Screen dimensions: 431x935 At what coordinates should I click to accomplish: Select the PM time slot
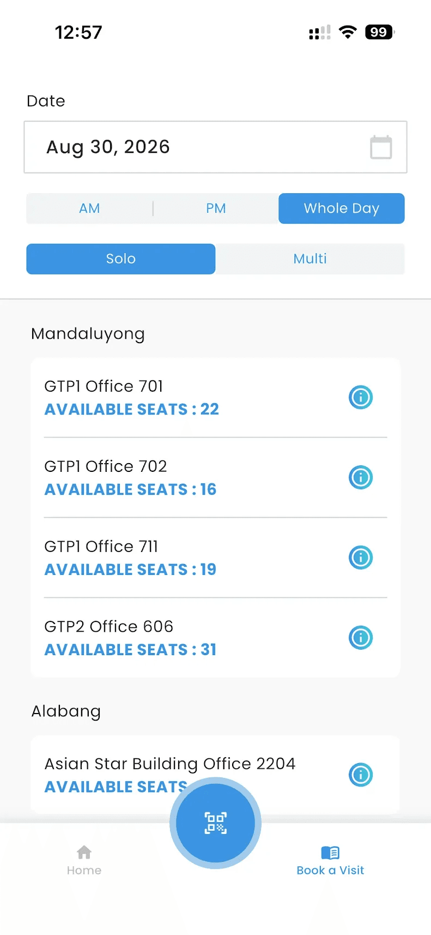coord(216,208)
